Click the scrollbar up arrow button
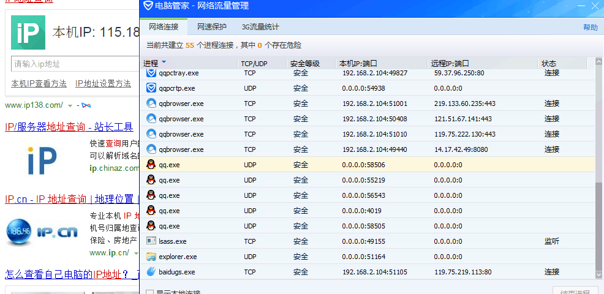 point(598,62)
